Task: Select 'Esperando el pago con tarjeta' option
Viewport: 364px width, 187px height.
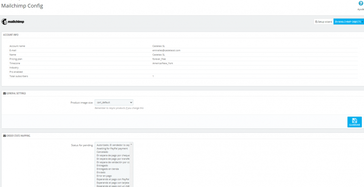Action: 113,183
